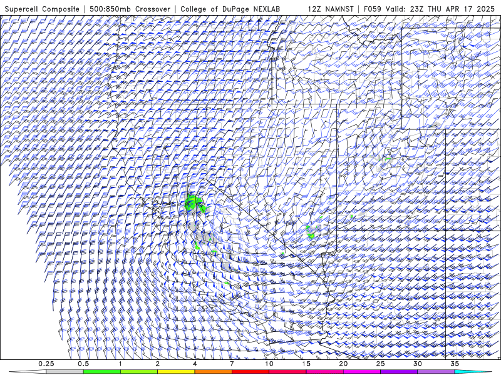The image size is (501, 375).
Task: Click the 20 color scale label
Action: pos(343,364)
